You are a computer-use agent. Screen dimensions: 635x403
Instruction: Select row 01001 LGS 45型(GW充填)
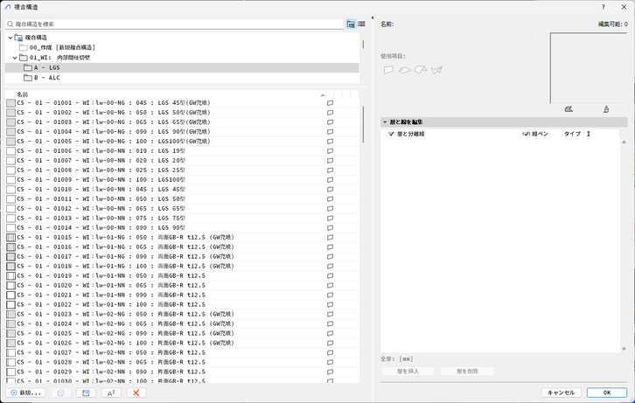182,103
